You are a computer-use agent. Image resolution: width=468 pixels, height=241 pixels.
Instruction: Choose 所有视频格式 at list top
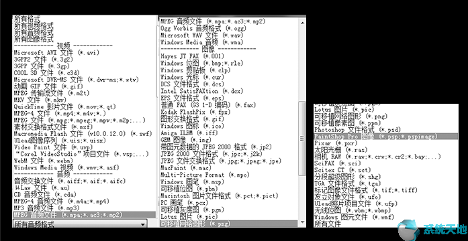pos(34,25)
